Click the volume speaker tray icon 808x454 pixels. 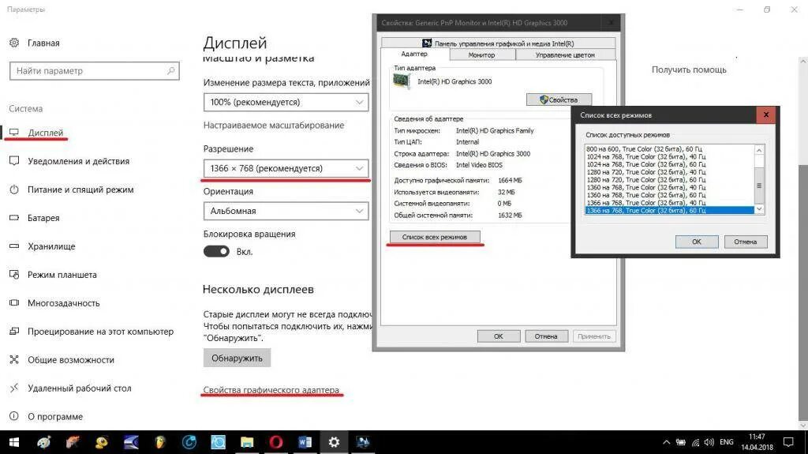[709, 442]
